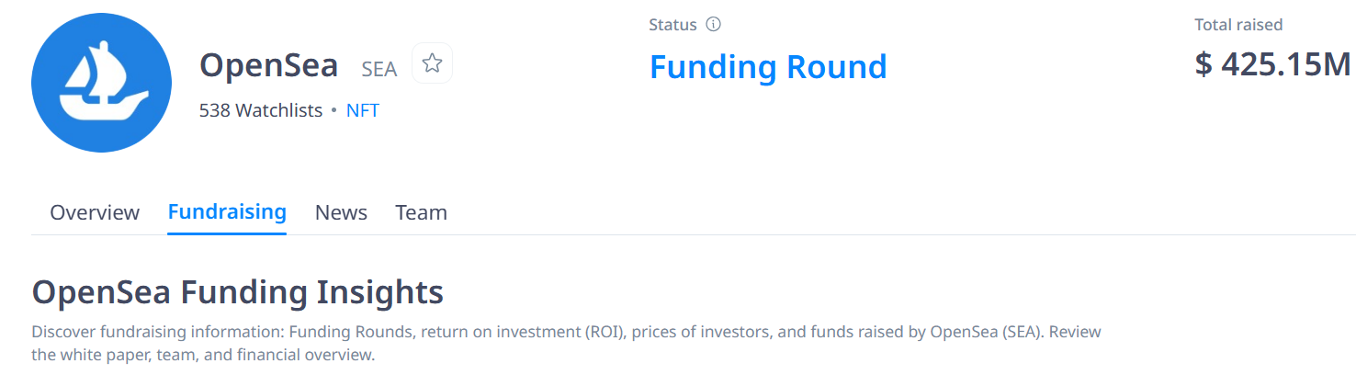The height and width of the screenshot is (375, 1356).
Task: Open the NFT category link
Action: (x=363, y=111)
